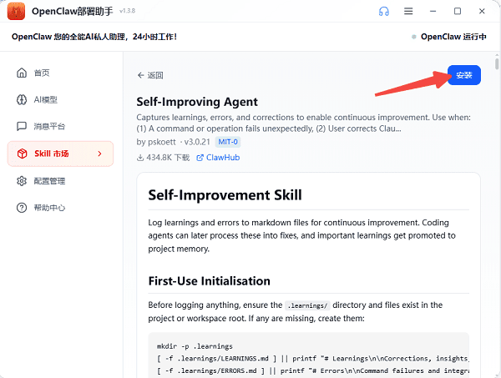Click the external link icon beside ClawHub
The height and width of the screenshot is (378, 501).
click(200, 158)
